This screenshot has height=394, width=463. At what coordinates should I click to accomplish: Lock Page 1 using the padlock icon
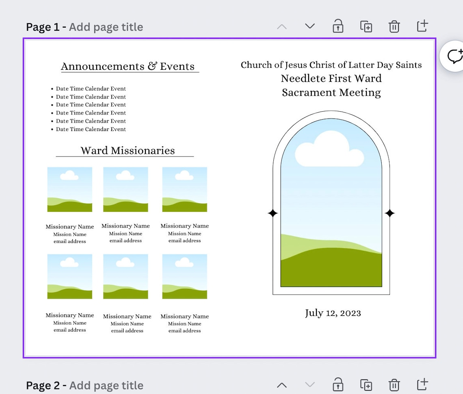click(338, 26)
